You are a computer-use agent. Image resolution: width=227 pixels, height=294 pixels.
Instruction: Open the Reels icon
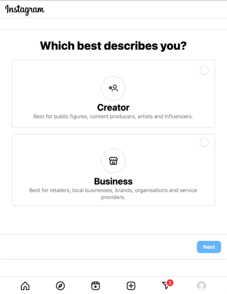[95, 286]
